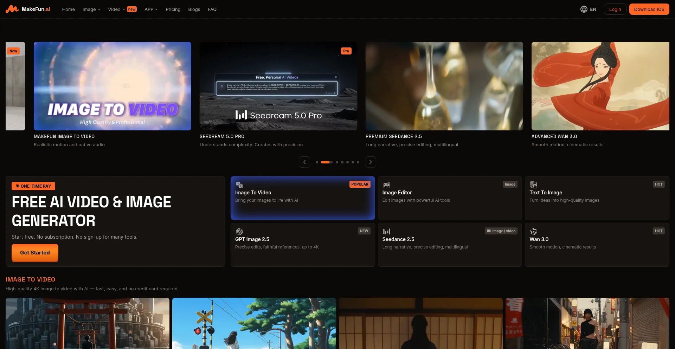The image size is (675, 349).
Task: Select the active carousel pagination indicator
Action: coord(327,162)
